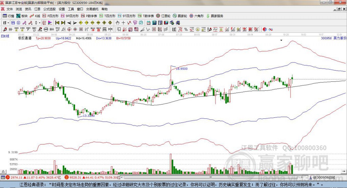This screenshot has height=188, width=347.
Task: Open the 公式选股 menu
Action: (49, 9)
